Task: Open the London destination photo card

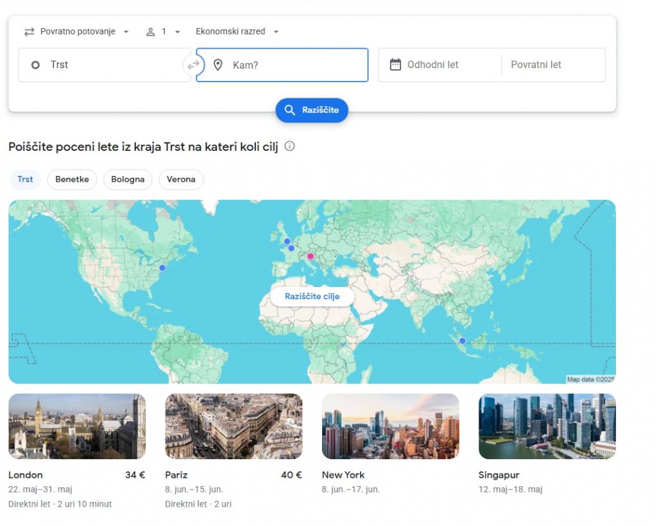Action: point(77,426)
